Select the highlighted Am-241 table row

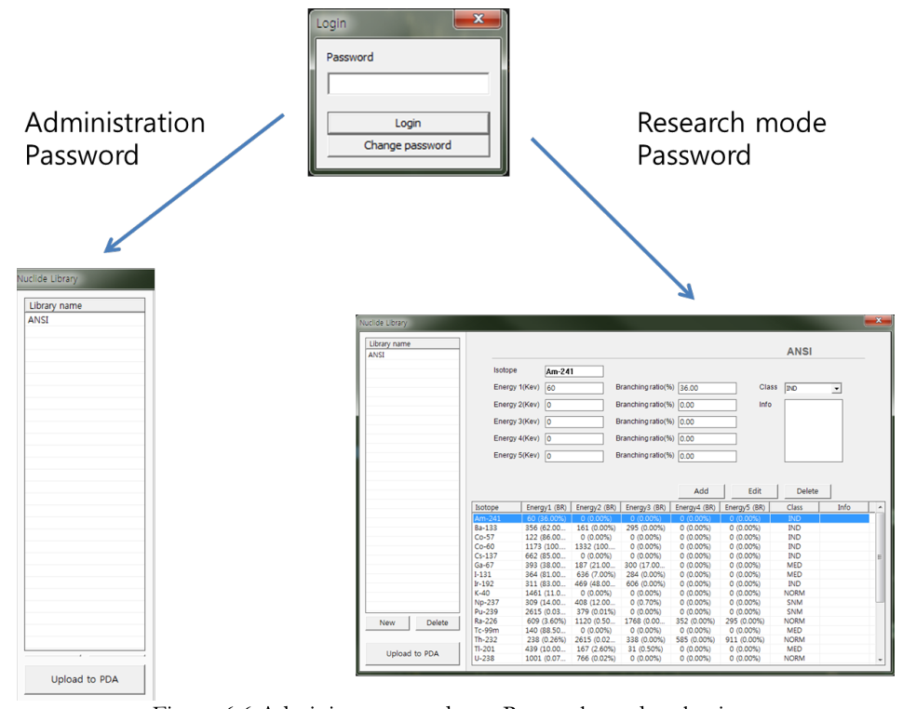click(x=671, y=518)
